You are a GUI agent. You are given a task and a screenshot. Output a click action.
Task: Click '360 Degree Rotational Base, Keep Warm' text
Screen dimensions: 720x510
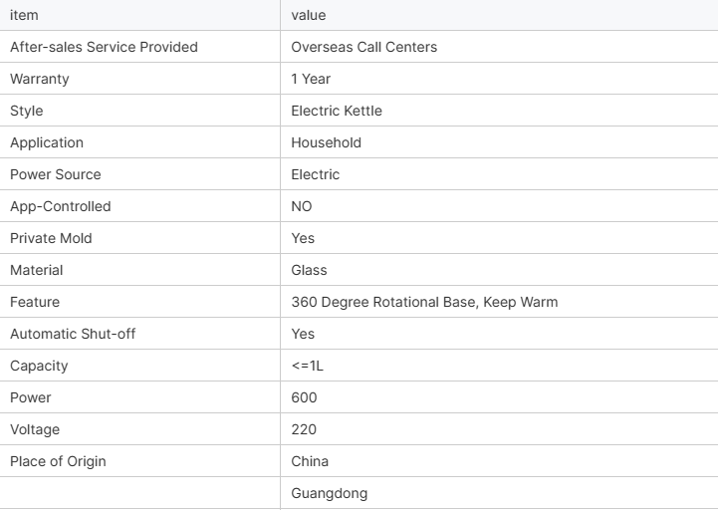(x=425, y=302)
